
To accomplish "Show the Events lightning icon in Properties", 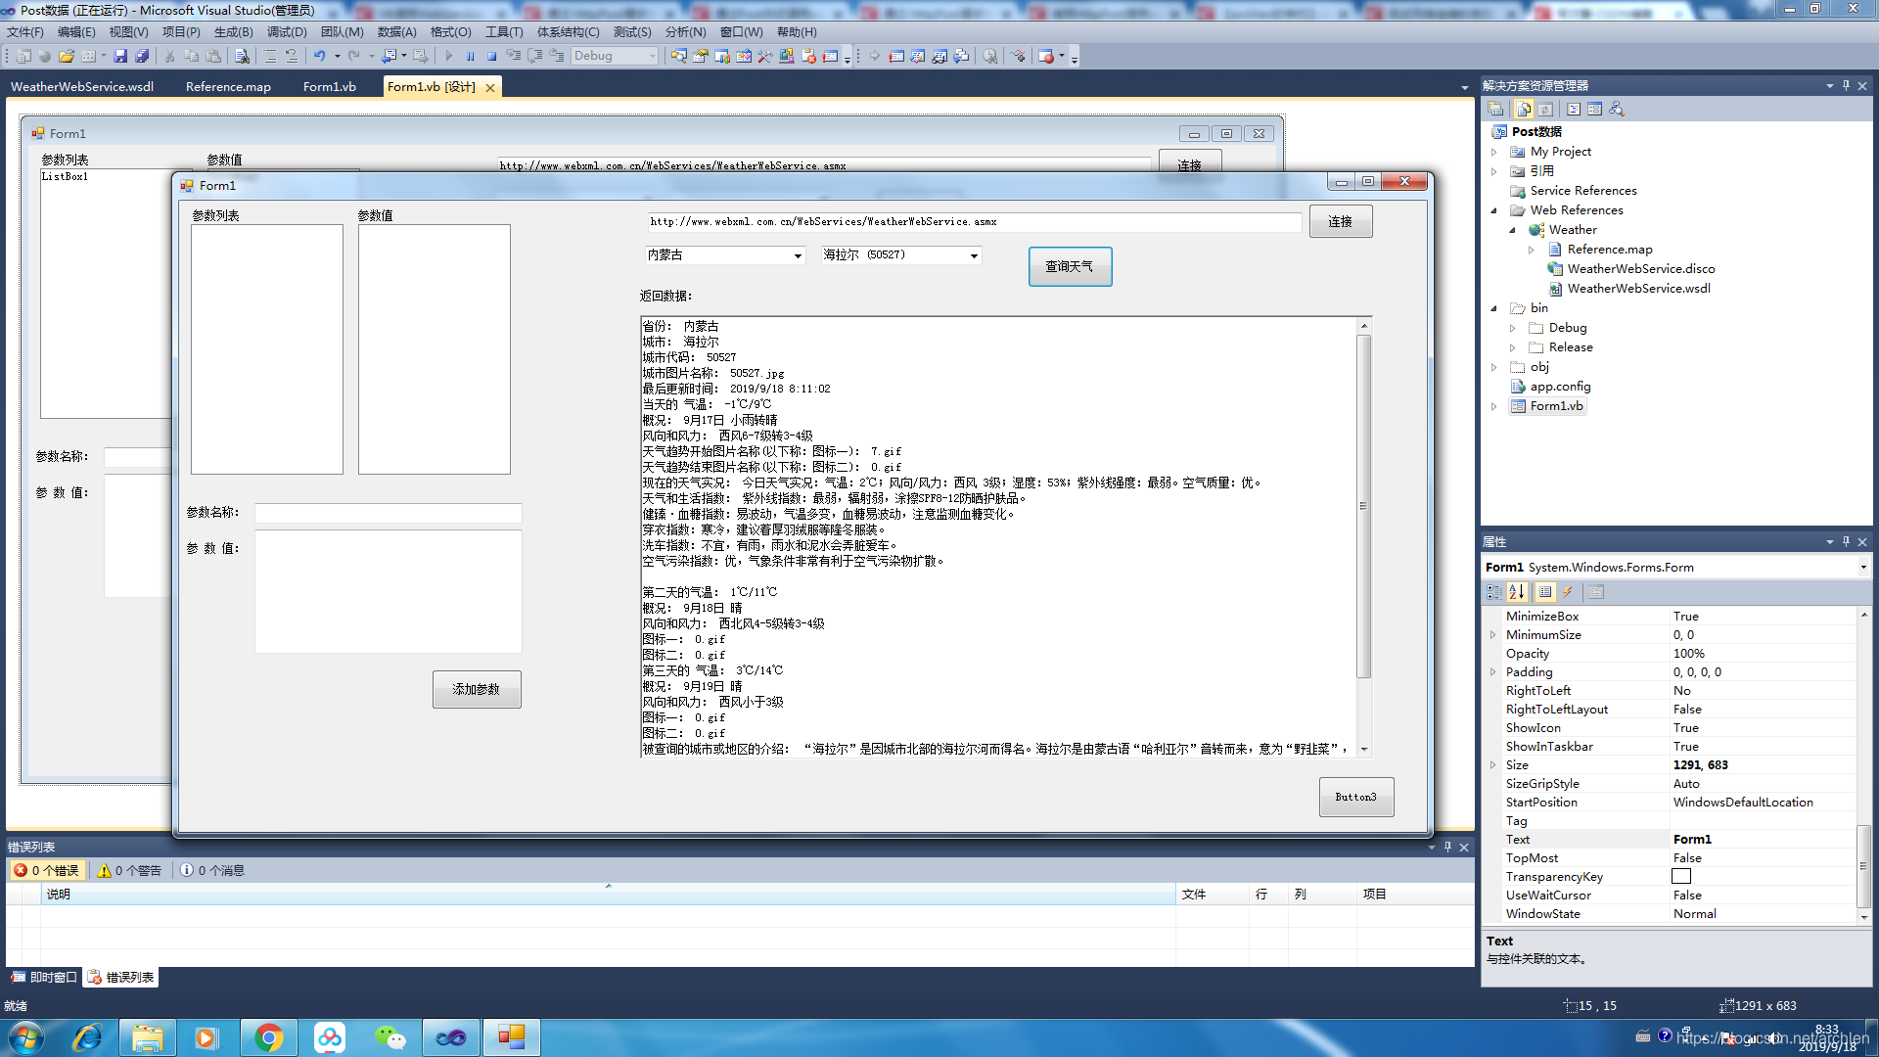I will pyautogui.click(x=1568, y=592).
